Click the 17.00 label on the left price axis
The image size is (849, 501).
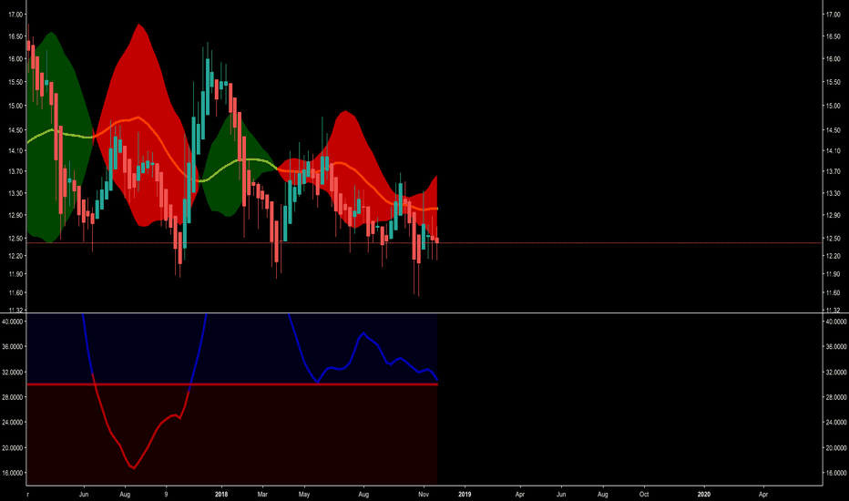click(15, 15)
